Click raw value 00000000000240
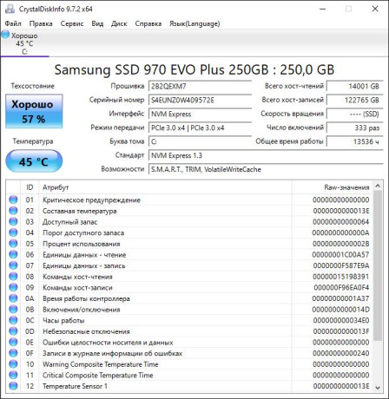The height and width of the screenshot is (399, 389). (x=341, y=353)
